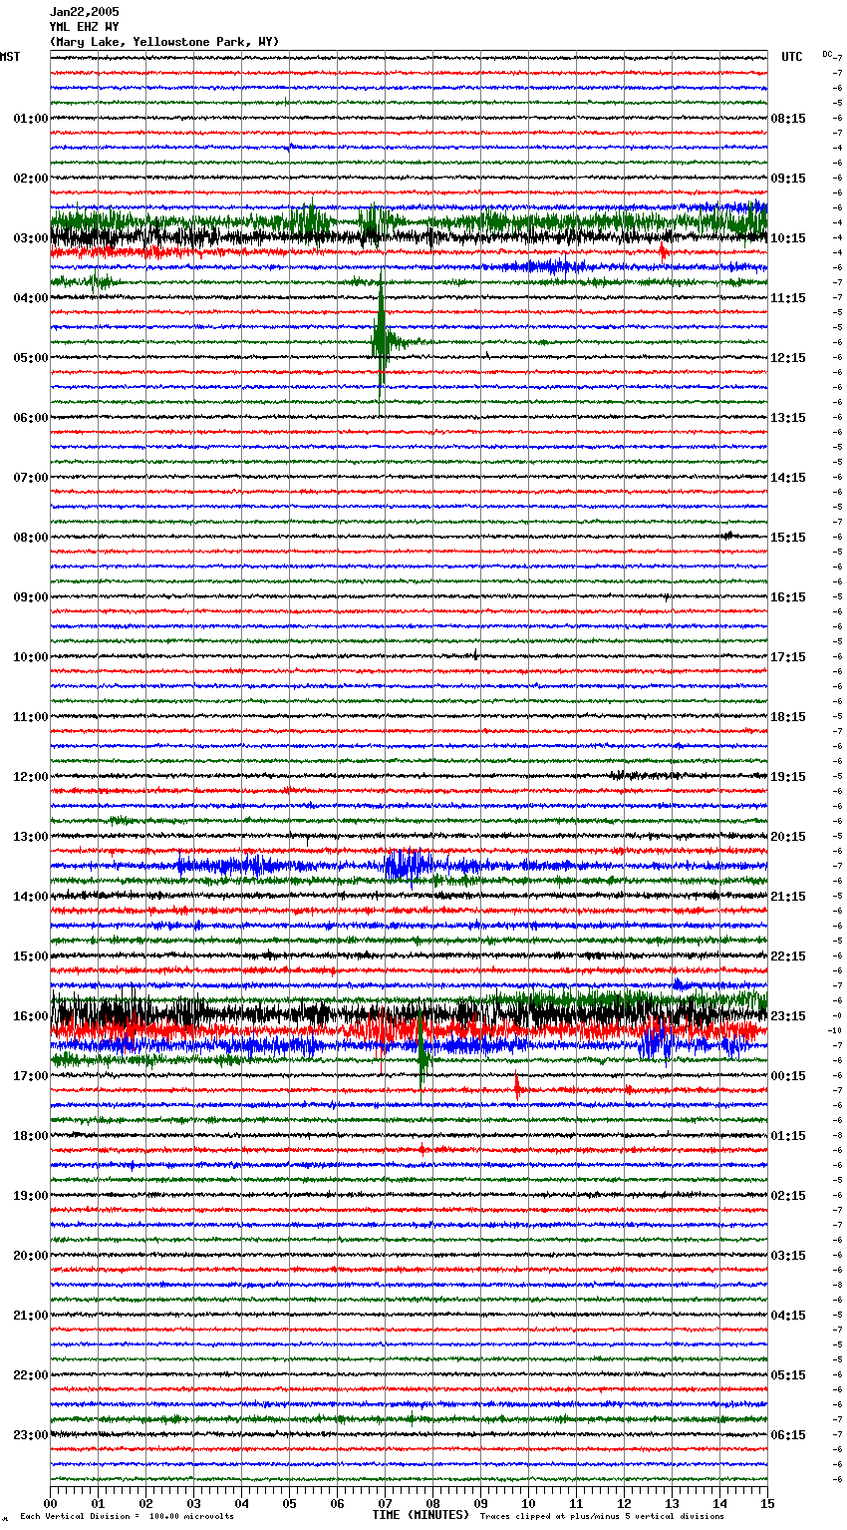The width and height of the screenshot is (847, 1530).
Task: Click the UTC column header
Action: (791, 57)
